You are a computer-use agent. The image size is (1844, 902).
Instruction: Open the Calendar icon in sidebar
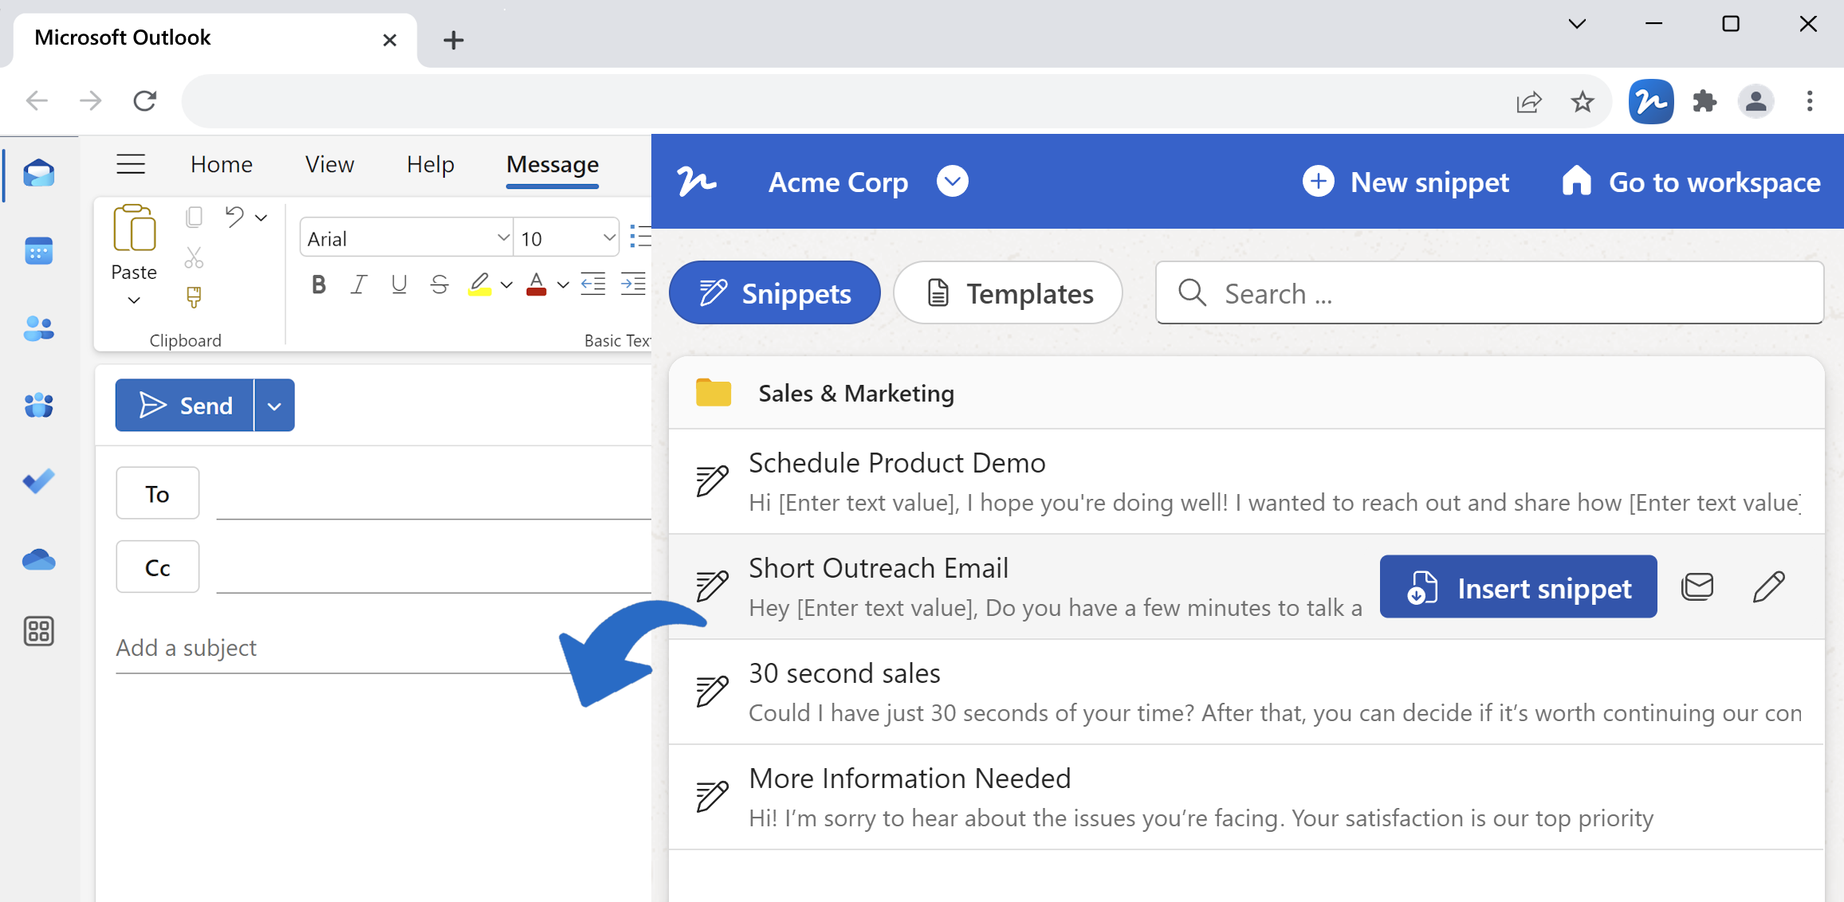click(38, 251)
